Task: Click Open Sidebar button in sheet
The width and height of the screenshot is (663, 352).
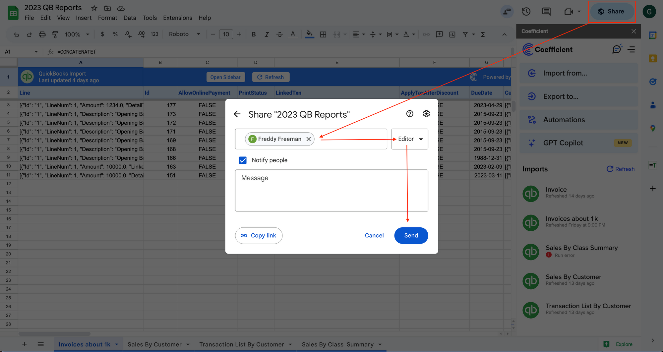Action: coord(225,77)
